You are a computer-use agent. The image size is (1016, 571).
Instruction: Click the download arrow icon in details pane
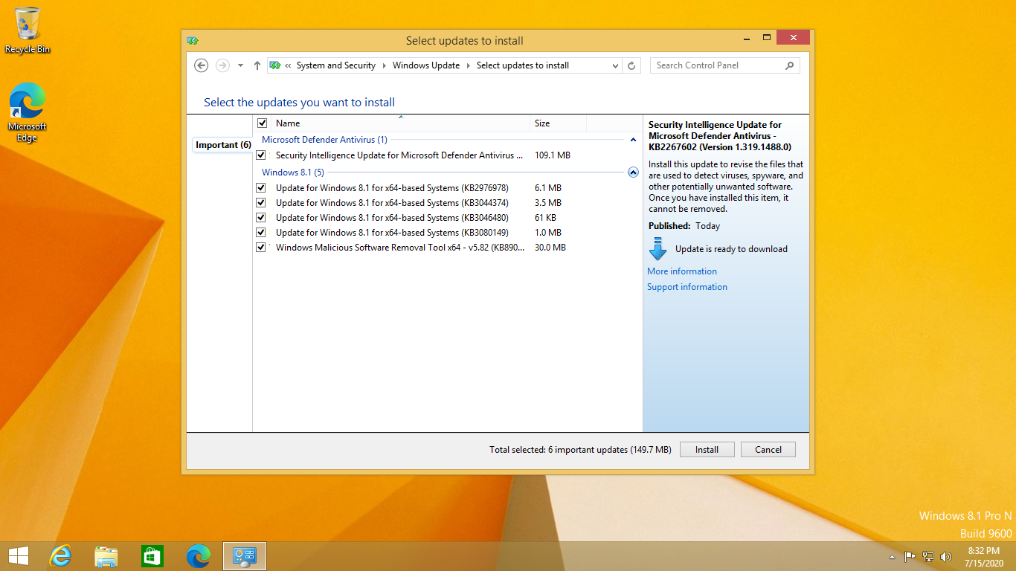tap(657, 249)
